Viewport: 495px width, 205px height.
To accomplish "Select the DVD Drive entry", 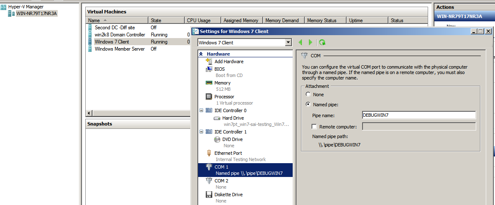I will click(245, 143).
